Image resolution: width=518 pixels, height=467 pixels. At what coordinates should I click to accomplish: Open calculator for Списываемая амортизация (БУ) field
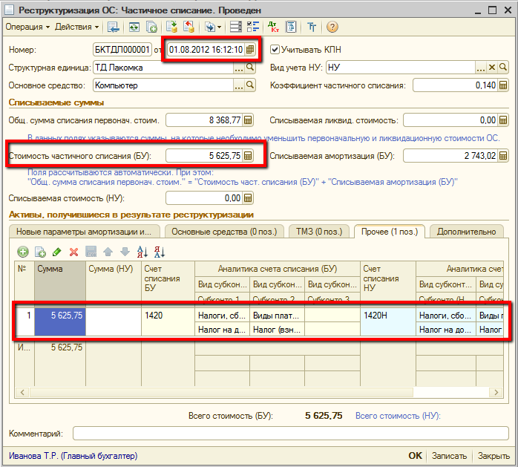tap(504, 156)
